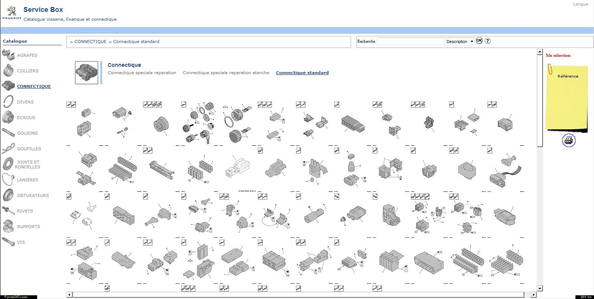594x299 pixels.
Task: Click the help question mark icon
Action: [x=488, y=41]
